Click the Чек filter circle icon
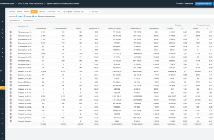This screenshot has width=214, height=140. click(x=33, y=16)
